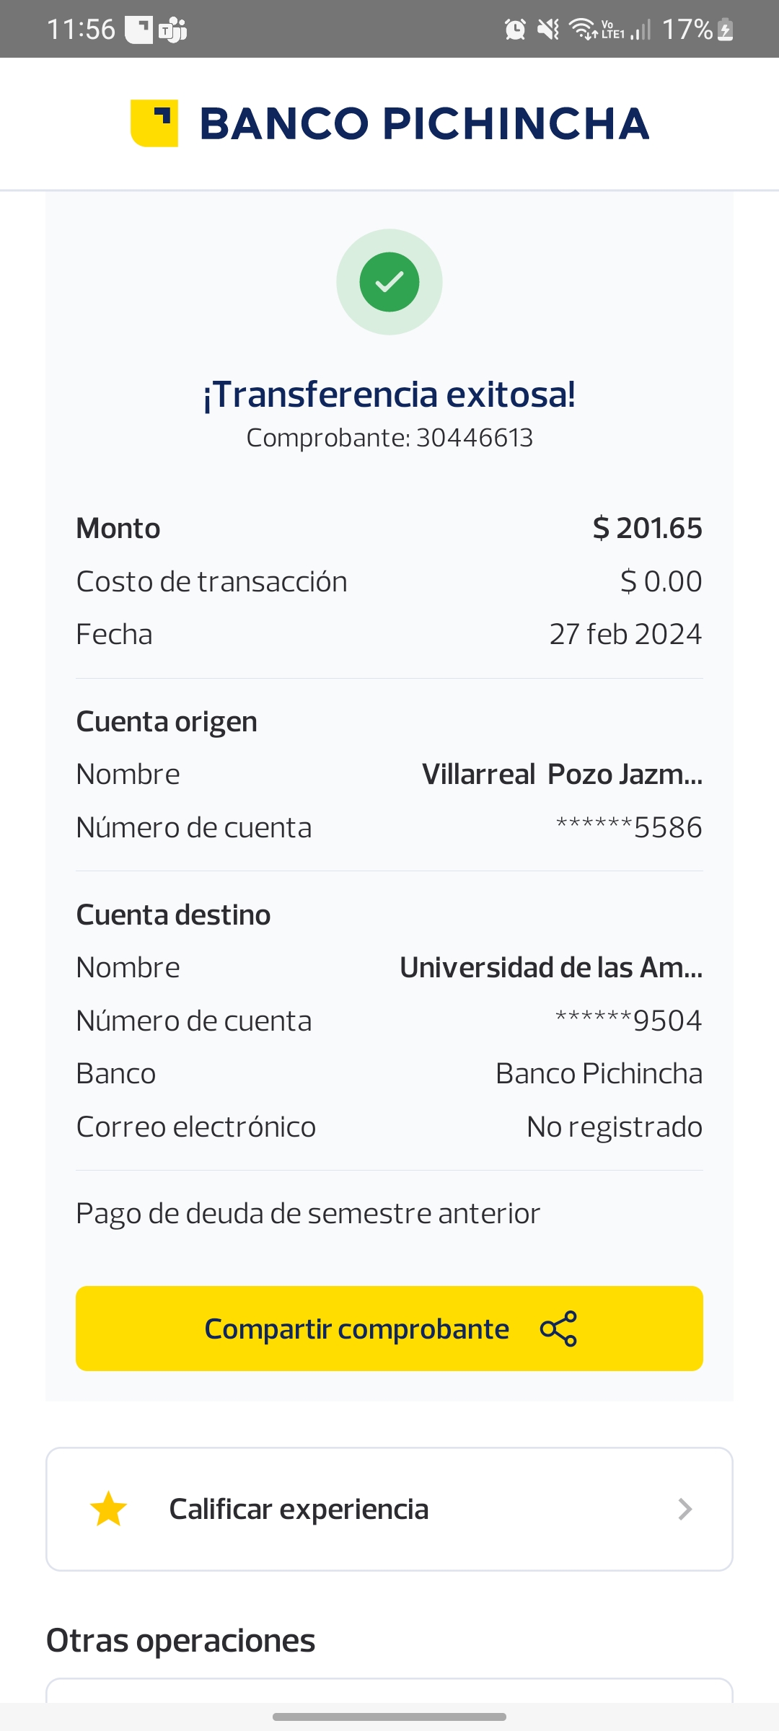Screen dimensions: 779x1731
Task: Tap the Wi-Fi signal status icon
Action: click(581, 30)
